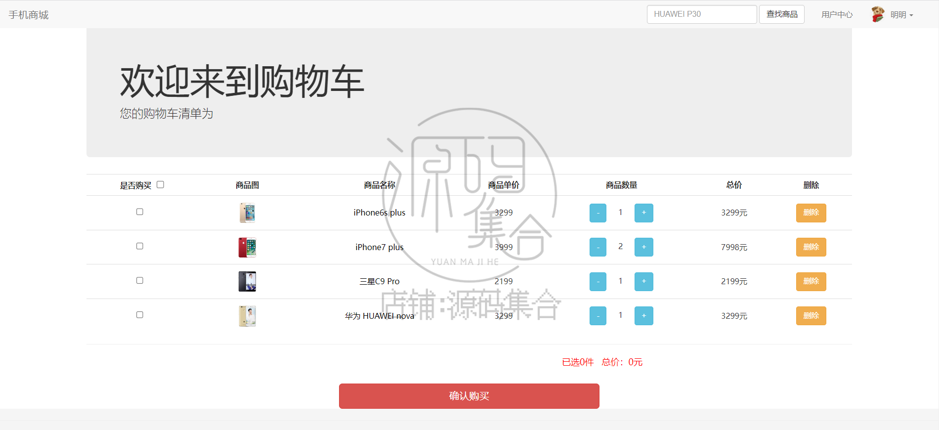The image size is (939, 430).
Task: Click the 确认购买 confirm purchase button
Action: (469, 396)
